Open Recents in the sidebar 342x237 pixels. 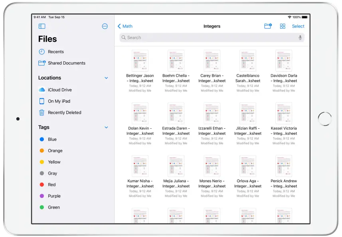coord(56,52)
